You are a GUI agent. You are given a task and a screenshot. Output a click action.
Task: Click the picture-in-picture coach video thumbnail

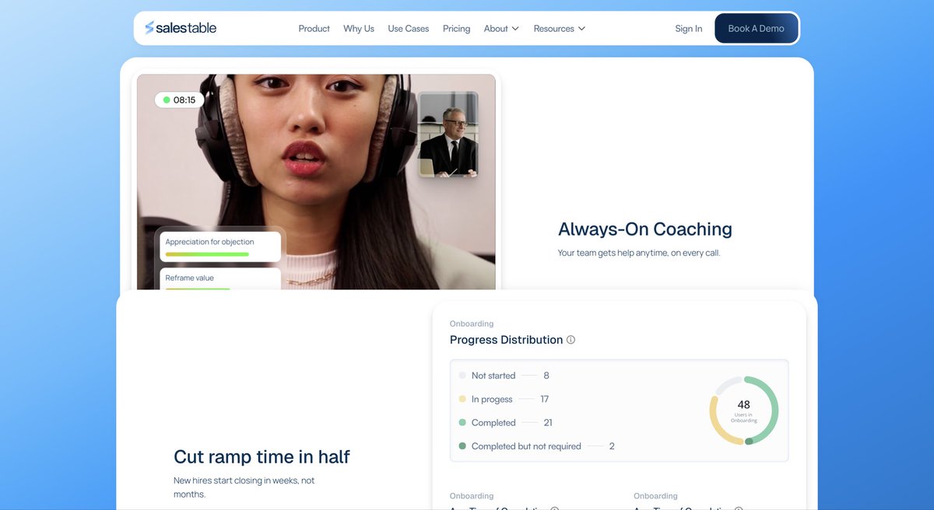448,134
